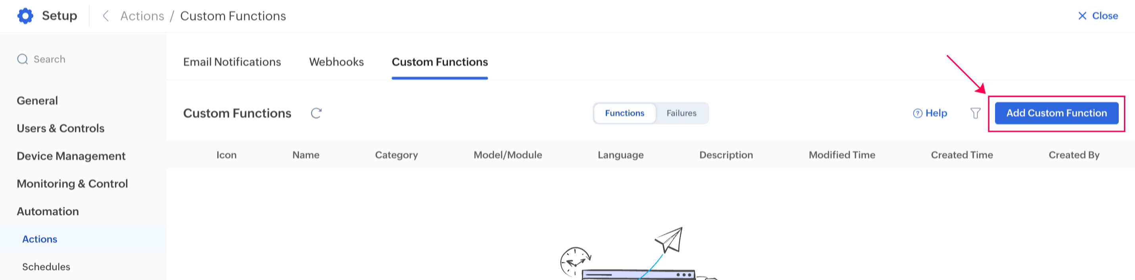Click the Help question mark icon
Viewport: 1135px width, 280px height.
(x=917, y=114)
